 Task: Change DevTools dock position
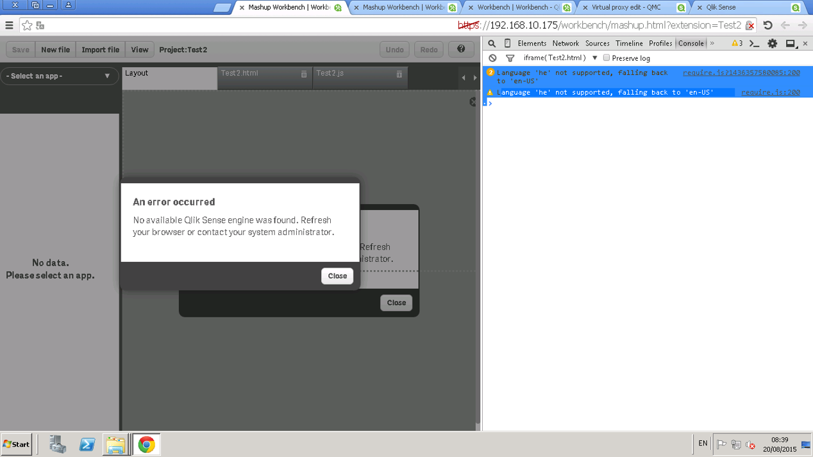click(791, 44)
